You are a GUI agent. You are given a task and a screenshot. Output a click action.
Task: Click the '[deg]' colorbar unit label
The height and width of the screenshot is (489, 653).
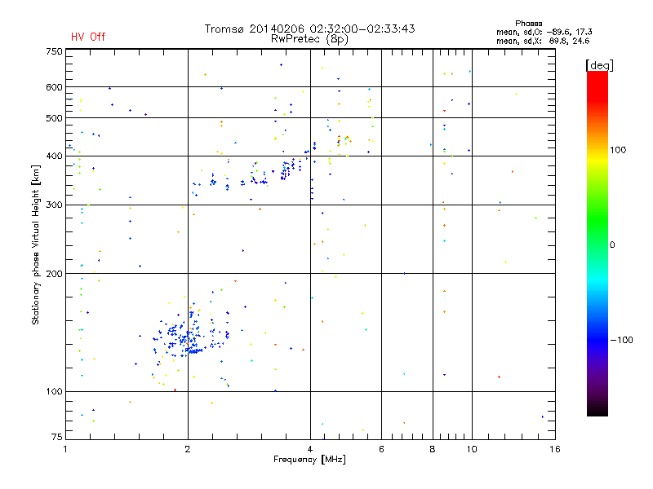tap(599, 65)
